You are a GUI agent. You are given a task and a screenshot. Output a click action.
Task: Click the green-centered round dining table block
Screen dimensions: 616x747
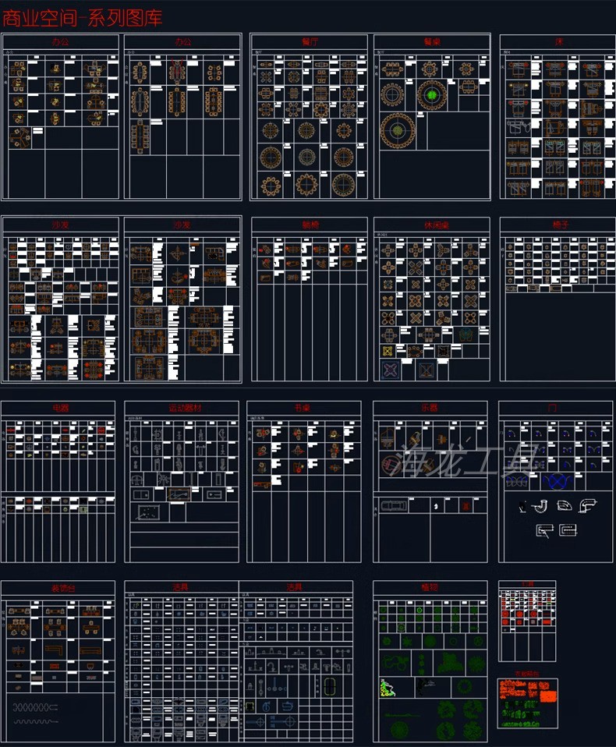coord(431,94)
